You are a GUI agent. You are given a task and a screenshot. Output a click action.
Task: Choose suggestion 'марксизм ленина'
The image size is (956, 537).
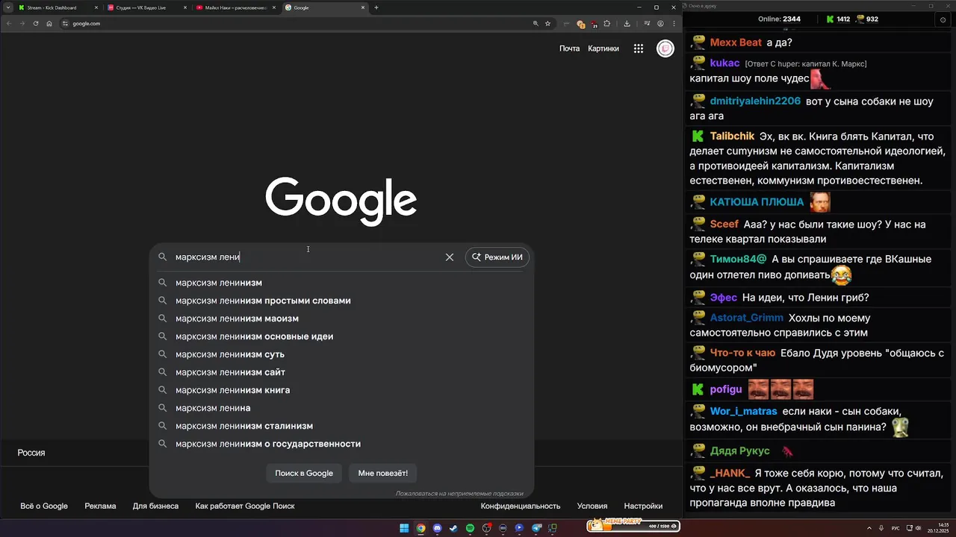click(x=341, y=408)
